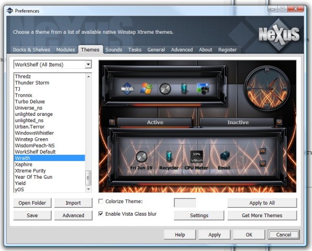The image size is (312, 251).
Task: Click the Email mailbox icon in shelf preview
Action: pyautogui.click(x=225, y=156)
